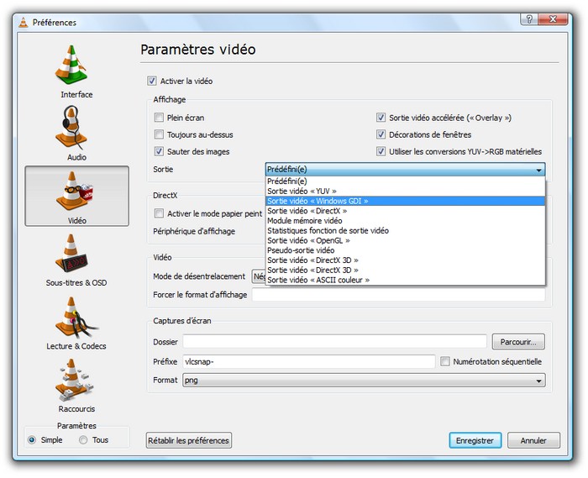This screenshot has width=588, height=478.
Task: Choose Sortie vidéo « OpenGL » from list
Action: [x=308, y=240]
